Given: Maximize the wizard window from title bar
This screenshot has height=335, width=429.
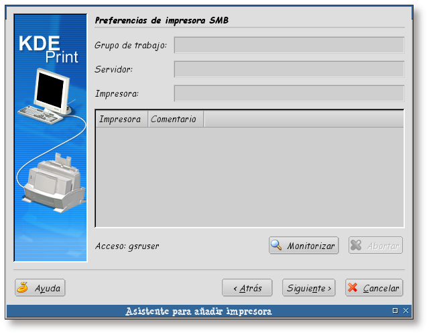Looking at the screenshot, I should 395,311.
